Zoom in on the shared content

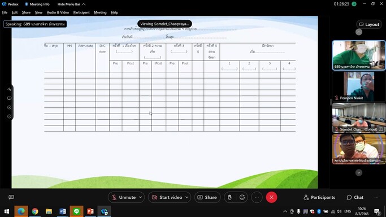[x=10, y=107]
